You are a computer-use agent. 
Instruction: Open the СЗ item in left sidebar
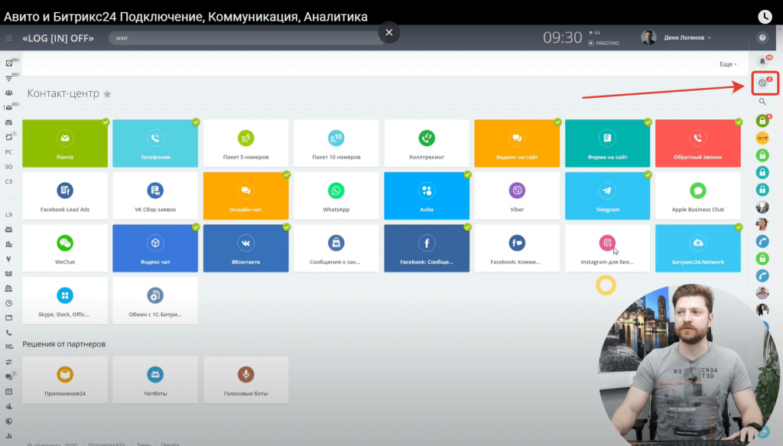coord(8,181)
